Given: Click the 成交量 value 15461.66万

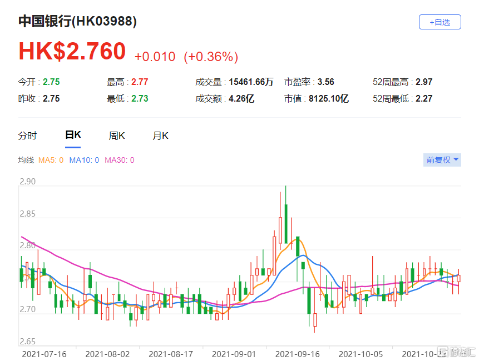Looking at the screenshot, I should pyautogui.click(x=251, y=82).
